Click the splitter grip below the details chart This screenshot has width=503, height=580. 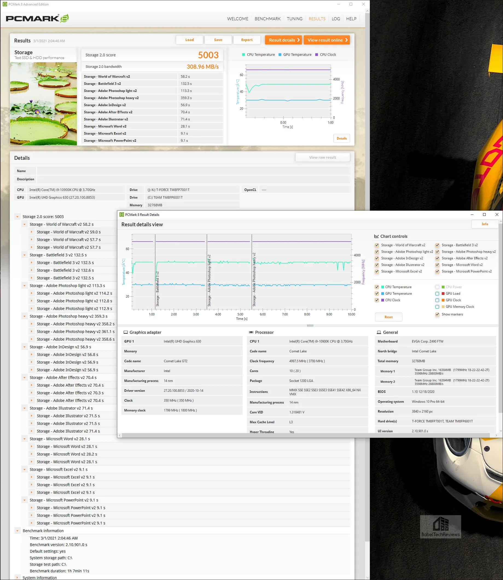pos(310,326)
